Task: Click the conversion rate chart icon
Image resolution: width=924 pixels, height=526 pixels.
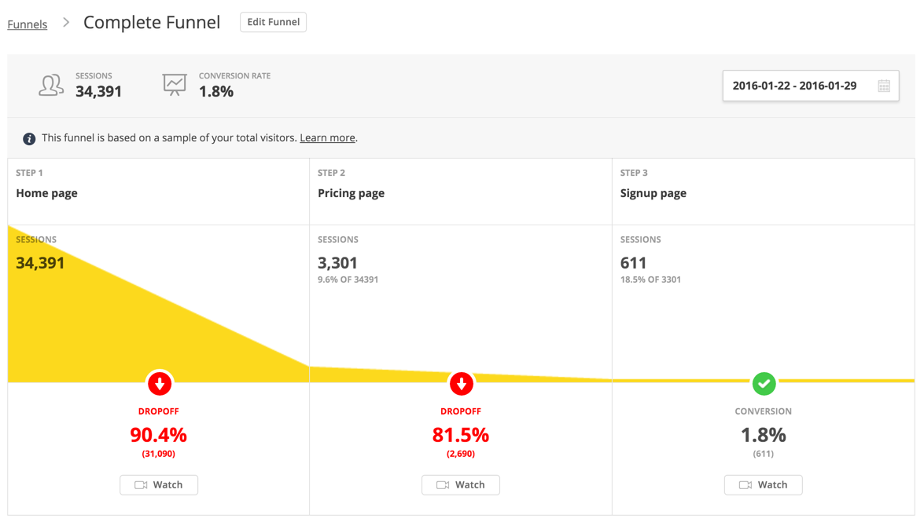Action: click(x=175, y=85)
